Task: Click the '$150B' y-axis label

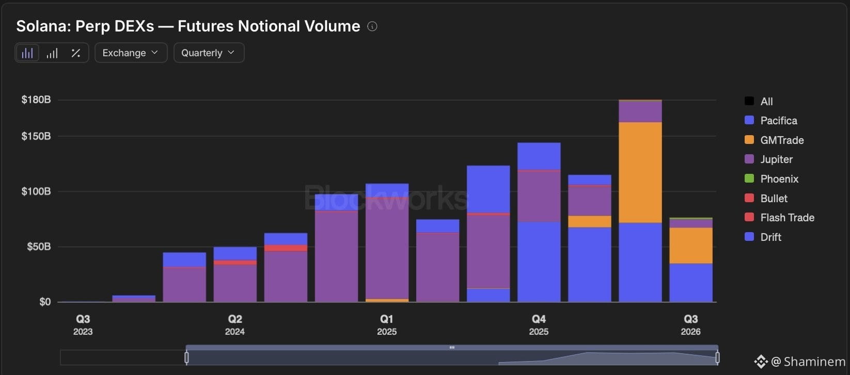Action: pos(36,136)
